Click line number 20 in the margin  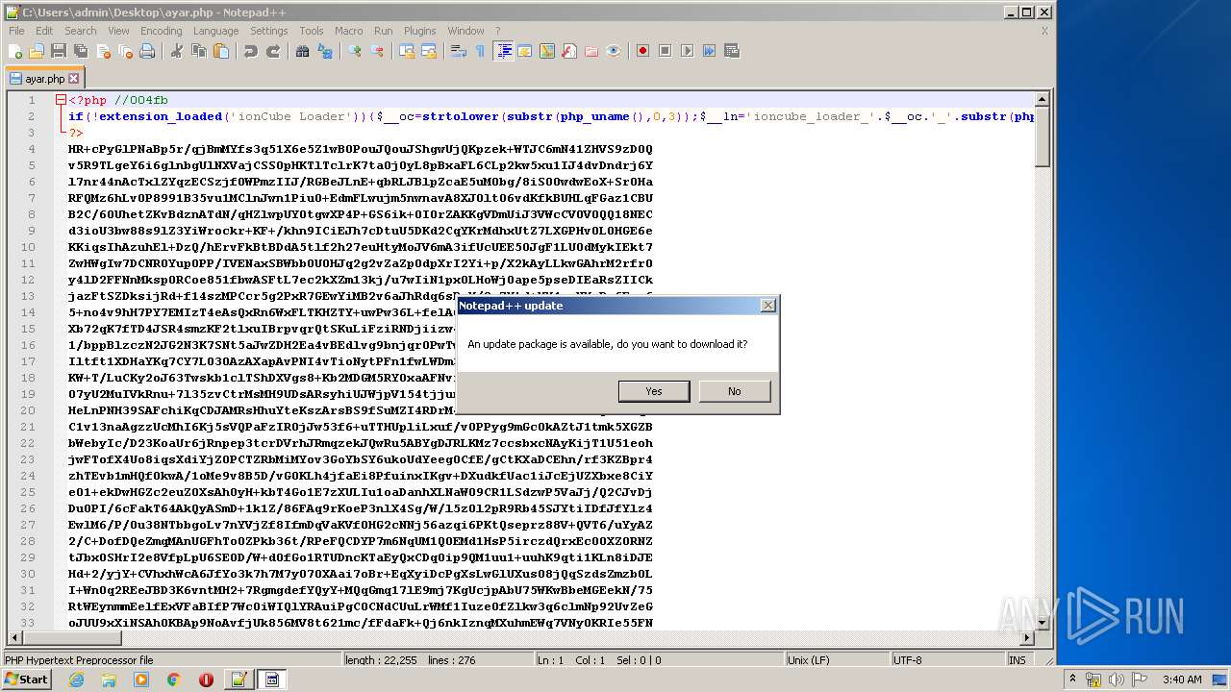pos(29,410)
